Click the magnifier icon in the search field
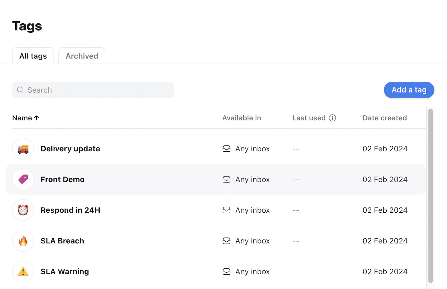The height and width of the screenshot is (289, 447). 20,90
